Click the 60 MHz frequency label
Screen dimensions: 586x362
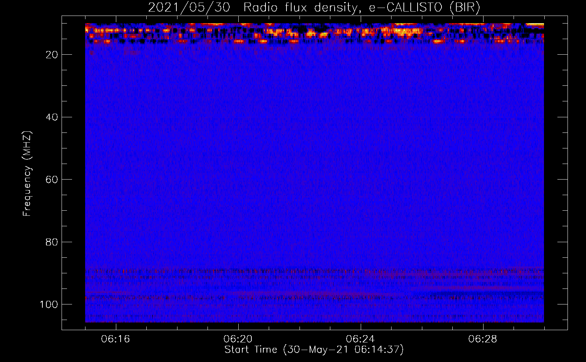click(52, 180)
